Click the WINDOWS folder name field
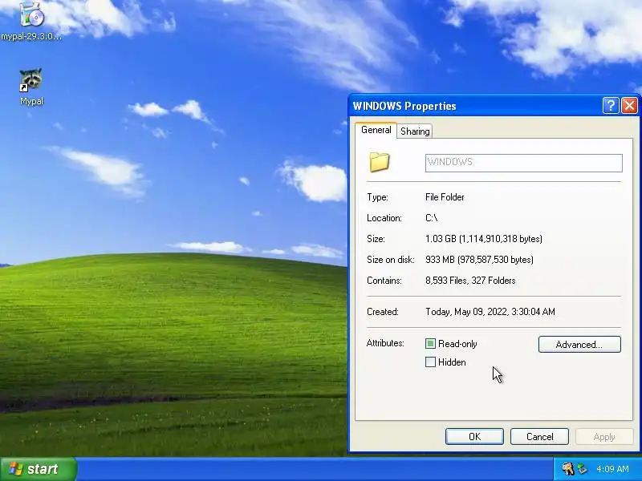Image resolution: width=642 pixels, height=481 pixels. point(524,163)
